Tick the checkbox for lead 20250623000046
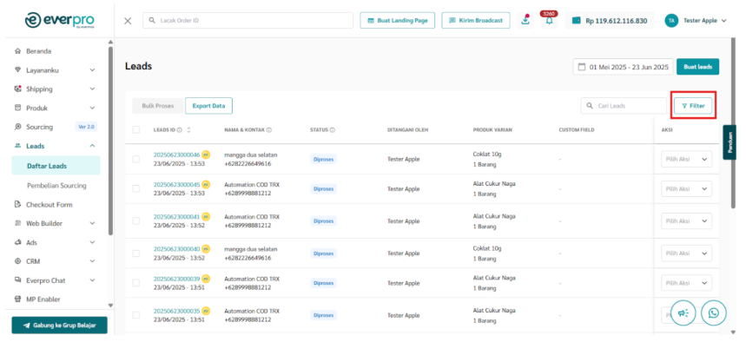 coord(136,159)
